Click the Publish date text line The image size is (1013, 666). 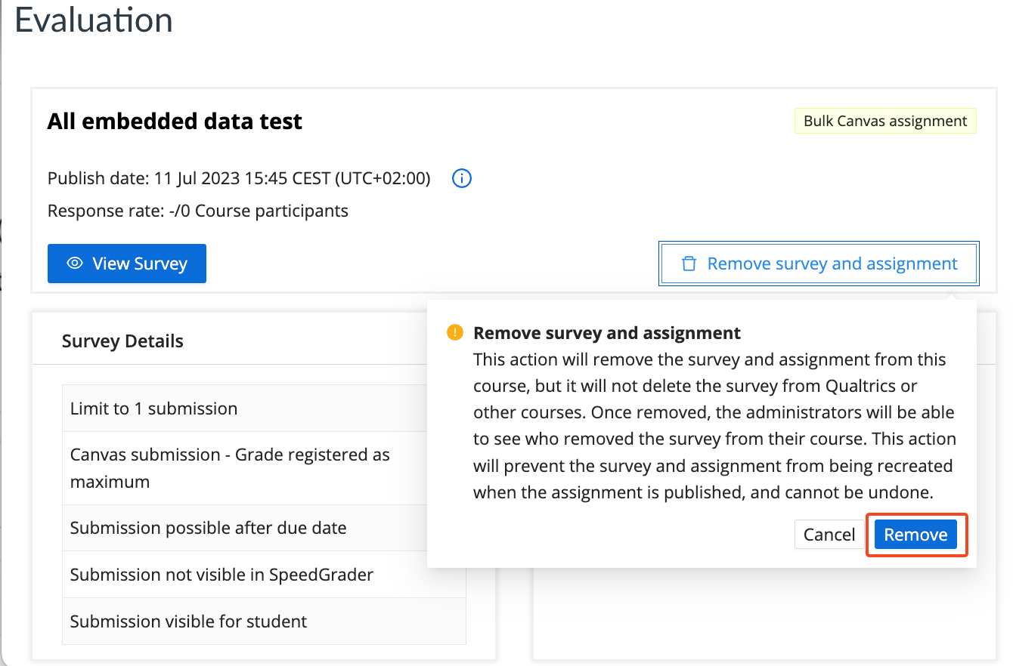tap(239, 179)
